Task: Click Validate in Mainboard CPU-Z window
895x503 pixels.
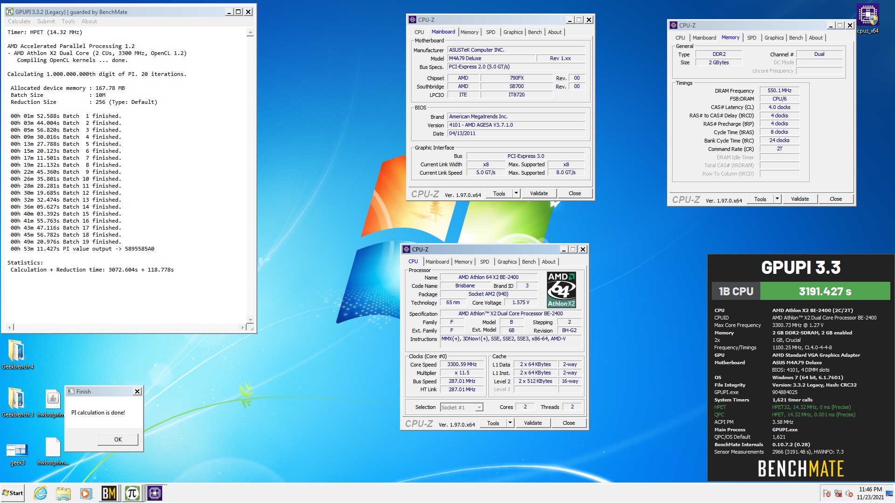Action: (x=539, y=193)
